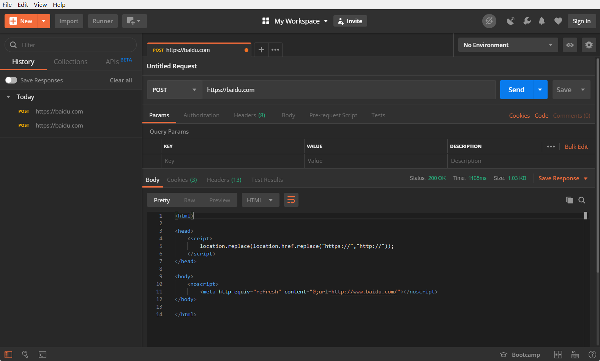Viewport: 600px width, 361px height.
Task: Click Clear all history link
Action: coord(121,80)
